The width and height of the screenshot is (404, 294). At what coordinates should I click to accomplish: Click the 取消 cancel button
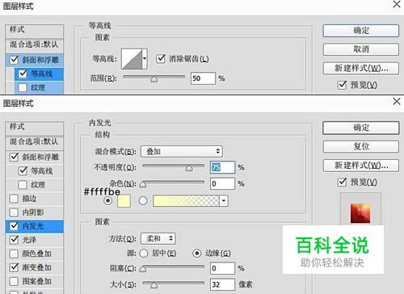coord(361,49)
